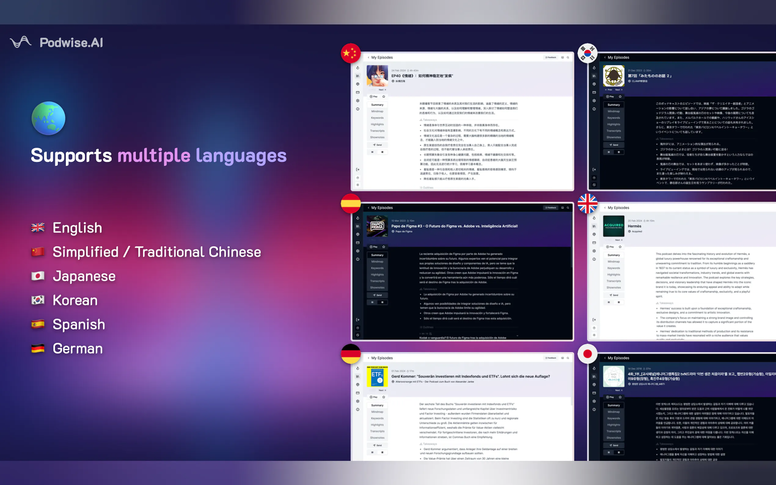Open podcast icon in Gerd Kommer panel sidebar
This screenshot has height=485, width=776.
357,385
